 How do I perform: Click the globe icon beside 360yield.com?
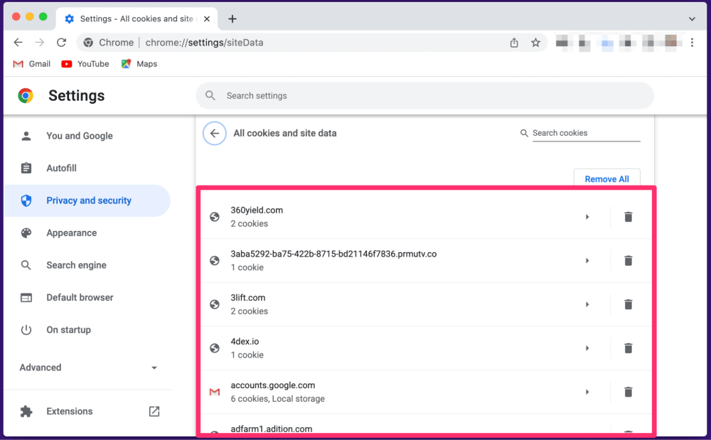coord(215,217)
